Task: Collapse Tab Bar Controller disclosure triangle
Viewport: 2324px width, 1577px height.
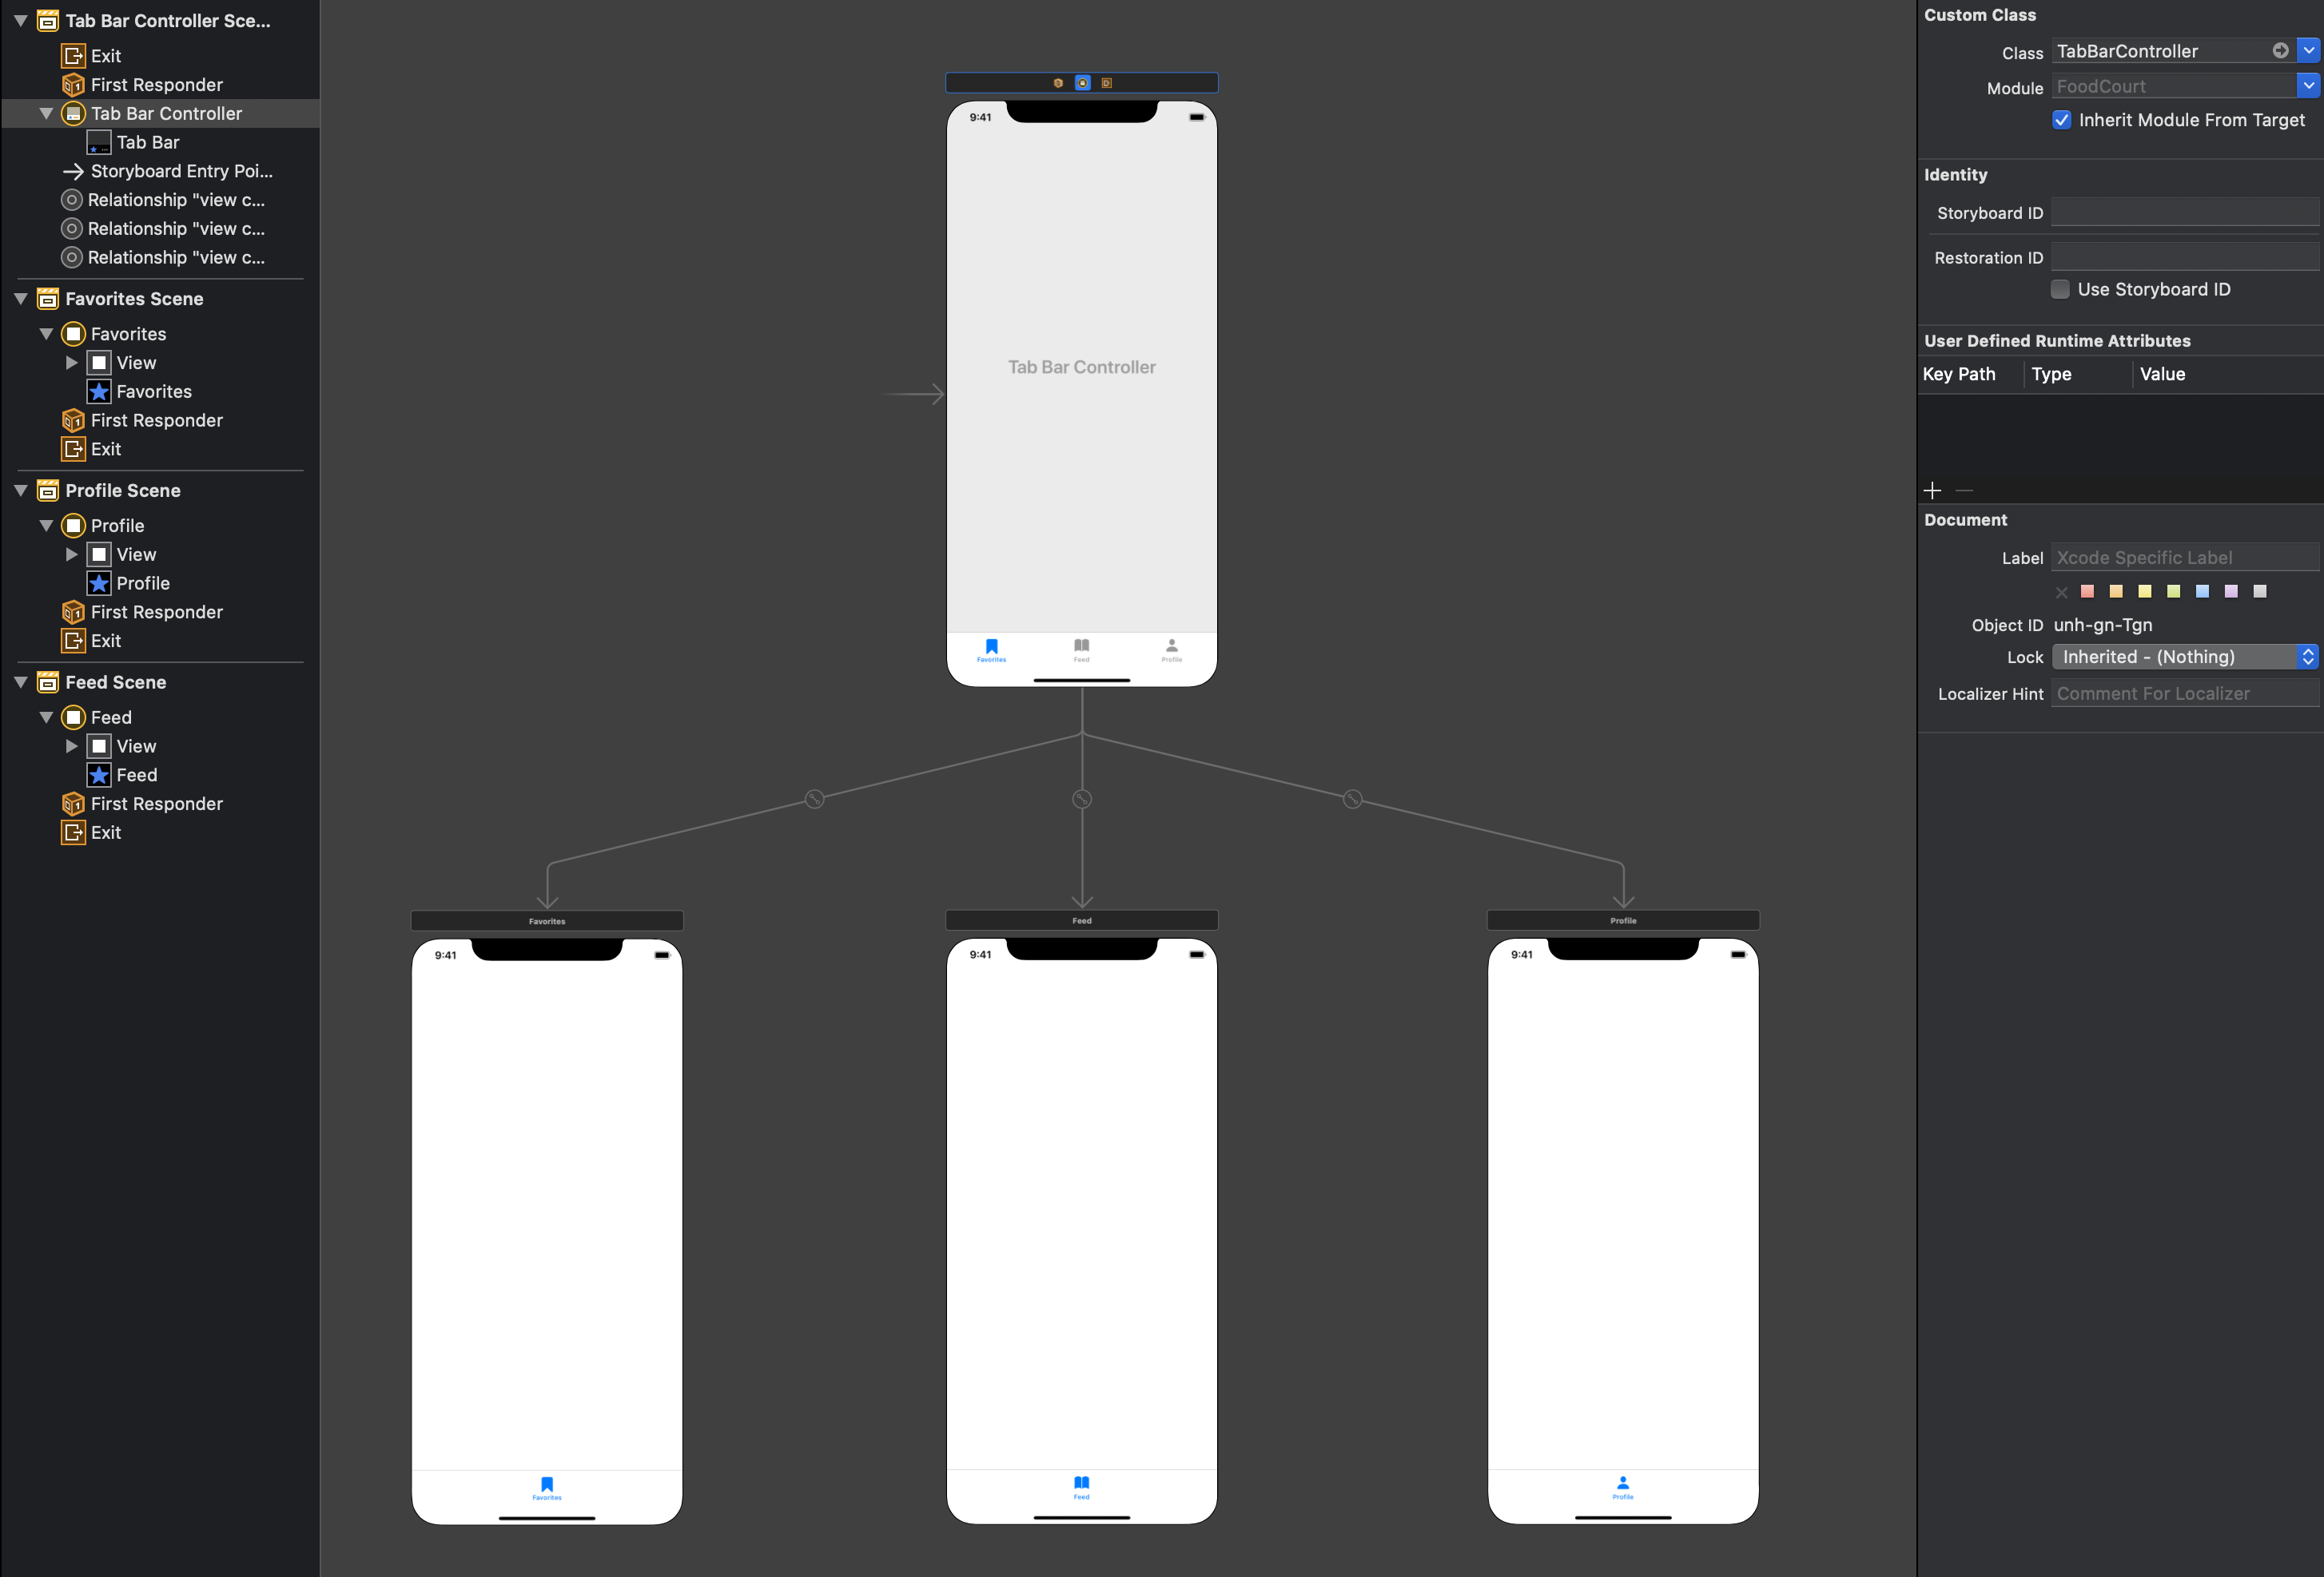Action: [46, 114]
